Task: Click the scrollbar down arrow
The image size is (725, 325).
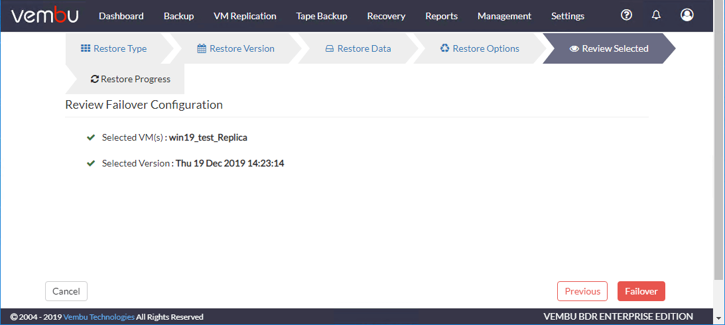Action: (719, 318)
